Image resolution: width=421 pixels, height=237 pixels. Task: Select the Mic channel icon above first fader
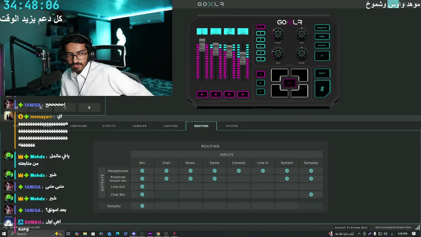[x=202, y=31]
